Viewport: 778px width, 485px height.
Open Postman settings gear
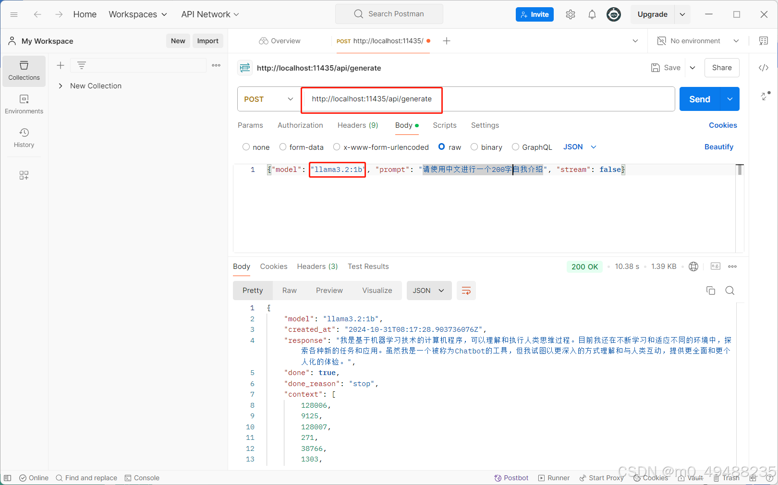[571, 14]
